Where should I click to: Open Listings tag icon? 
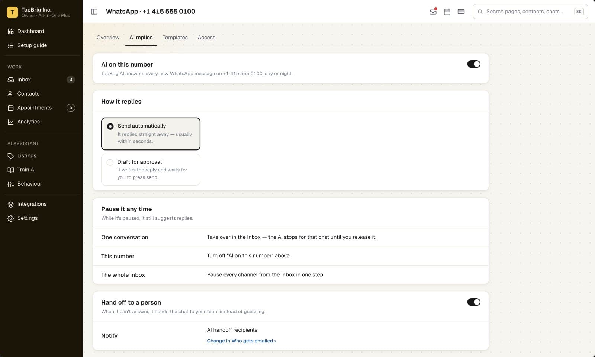(x=11, y=156)
